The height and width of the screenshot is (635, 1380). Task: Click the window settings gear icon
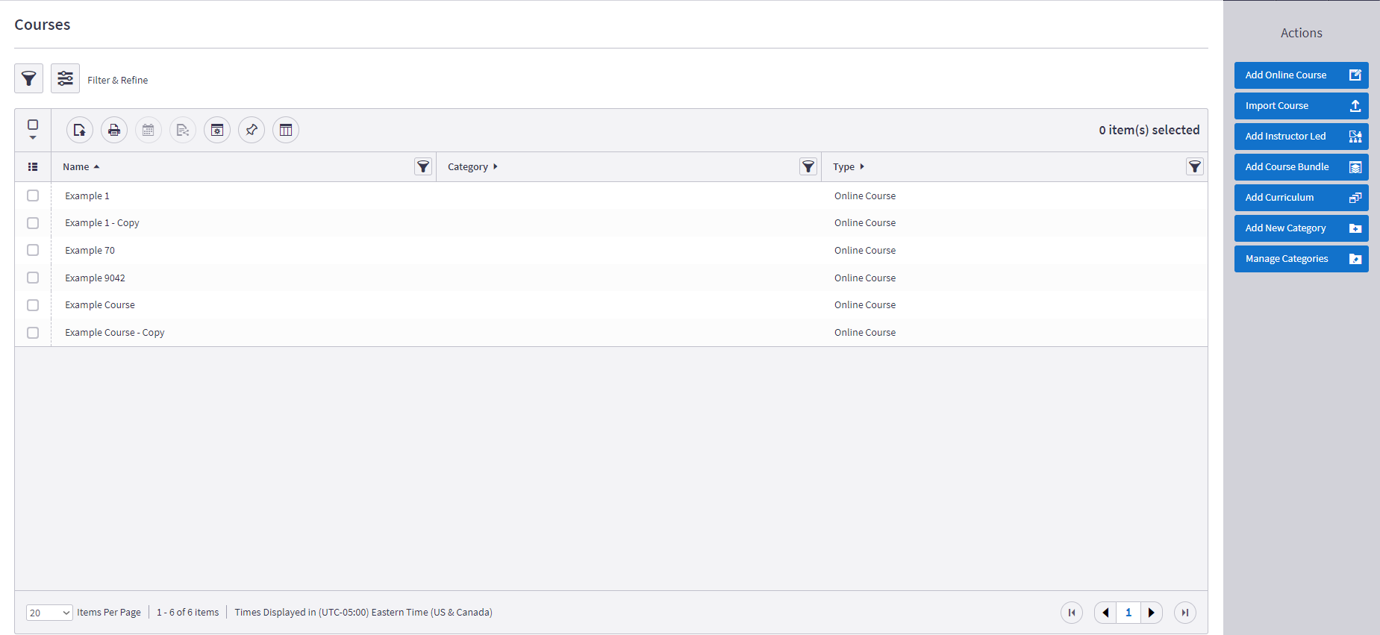pyautogui.click(x=217, y=131)
